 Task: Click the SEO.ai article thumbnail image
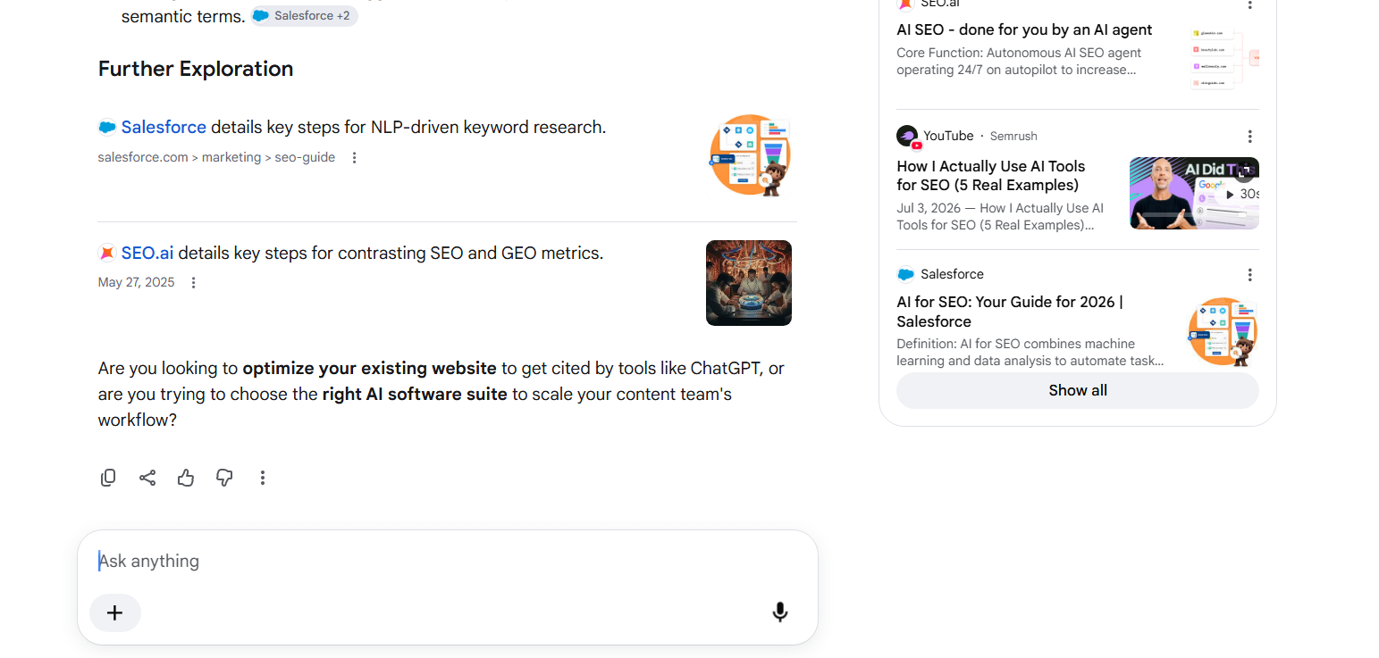tap(749, 283)
